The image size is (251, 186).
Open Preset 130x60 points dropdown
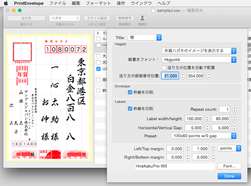click(x=204, y=136)
